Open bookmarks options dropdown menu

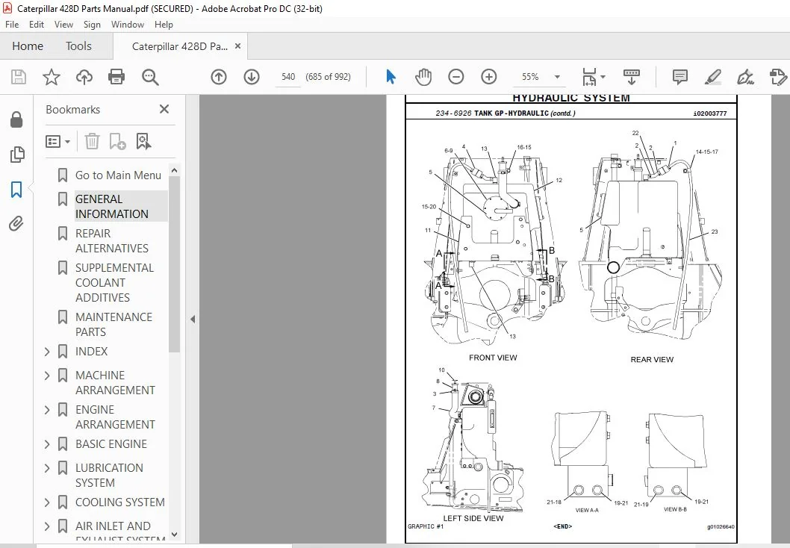pos(57,142)
